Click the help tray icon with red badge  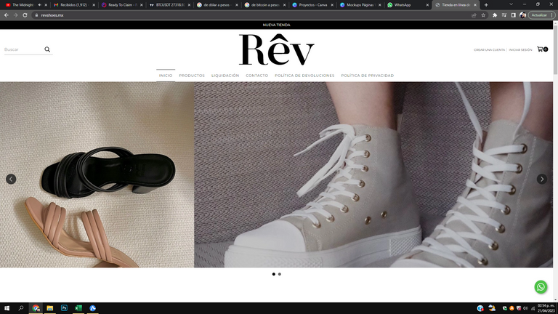(480, 308)
